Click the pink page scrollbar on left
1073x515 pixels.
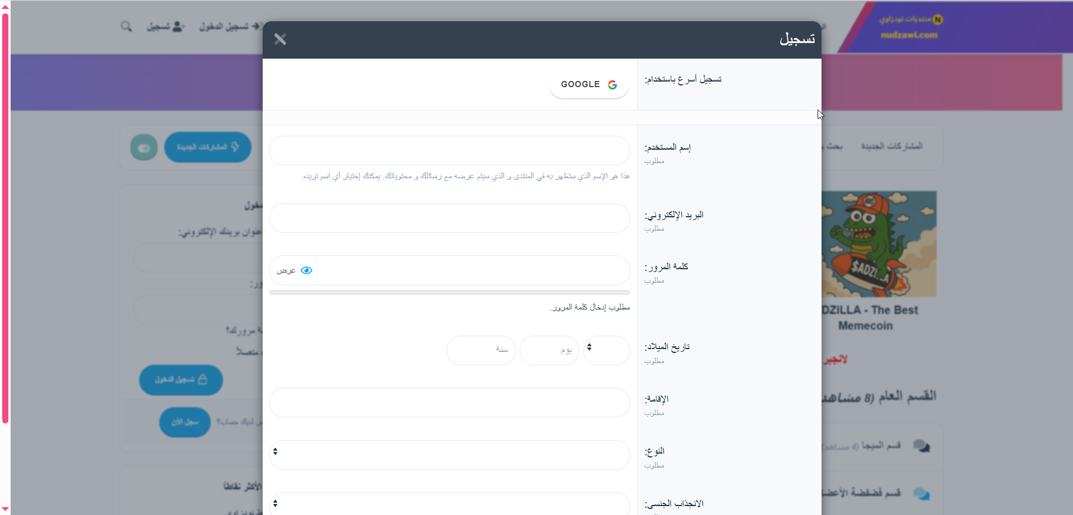(5, 218)
